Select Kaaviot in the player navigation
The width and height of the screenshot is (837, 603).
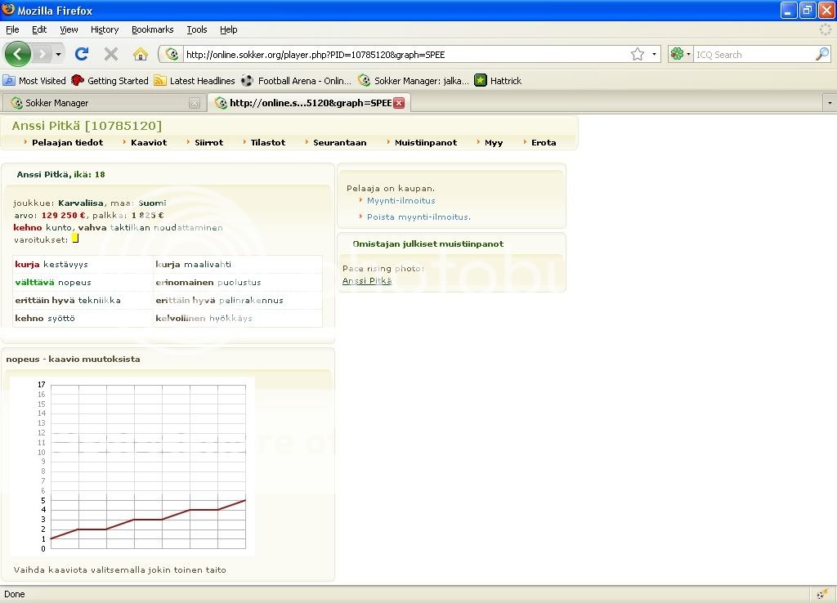click(149, 142)
